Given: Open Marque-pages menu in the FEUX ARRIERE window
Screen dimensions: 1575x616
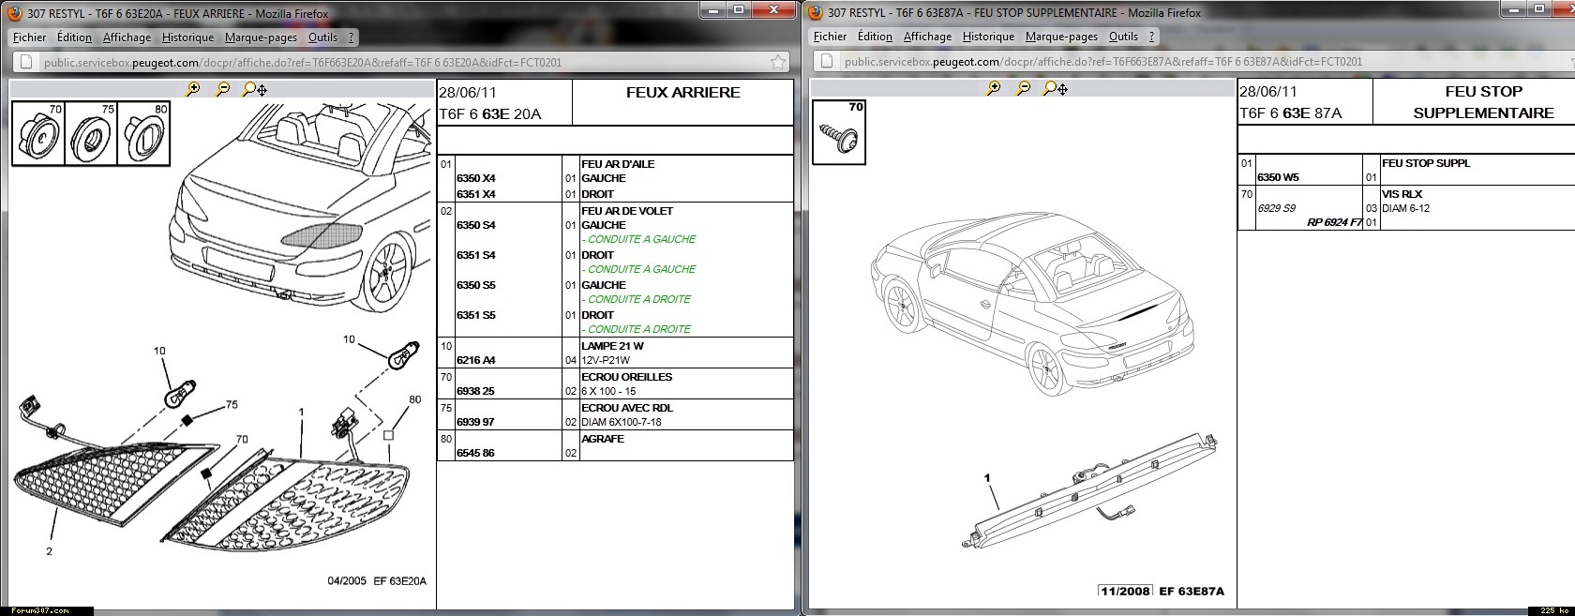Looking at the screenshot, I should point(261,38).
